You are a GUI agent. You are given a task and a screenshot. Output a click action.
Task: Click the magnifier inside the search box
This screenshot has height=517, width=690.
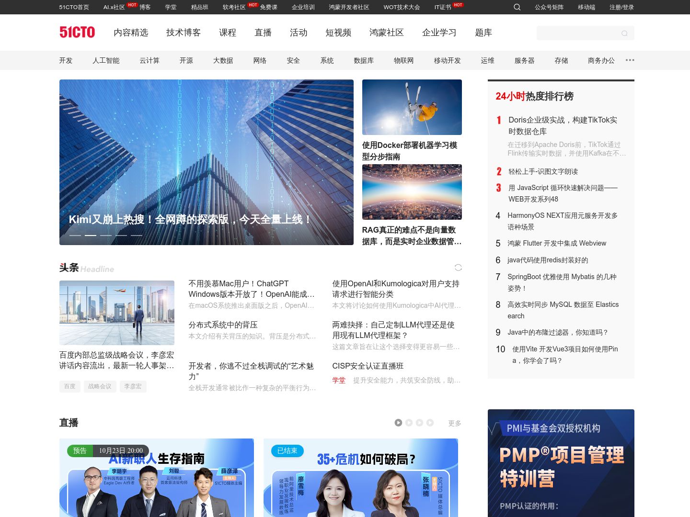point(624,33)
